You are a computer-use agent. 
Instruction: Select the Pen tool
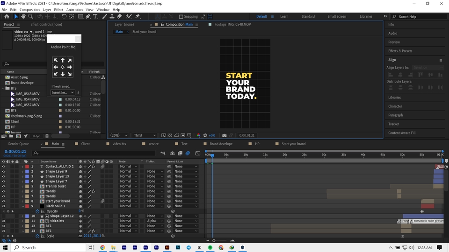pyautogui.click(x=88, y=17)
